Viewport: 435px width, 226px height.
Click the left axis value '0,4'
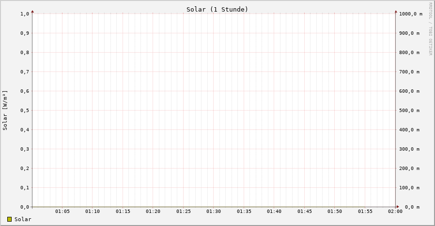[25, 130]
